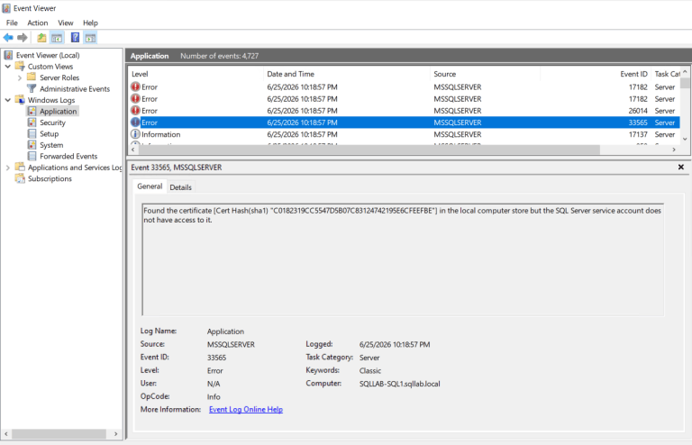Click the information icon of event 17137
The width and height of the screenshot is (692, 445).
tap(135, 134)
